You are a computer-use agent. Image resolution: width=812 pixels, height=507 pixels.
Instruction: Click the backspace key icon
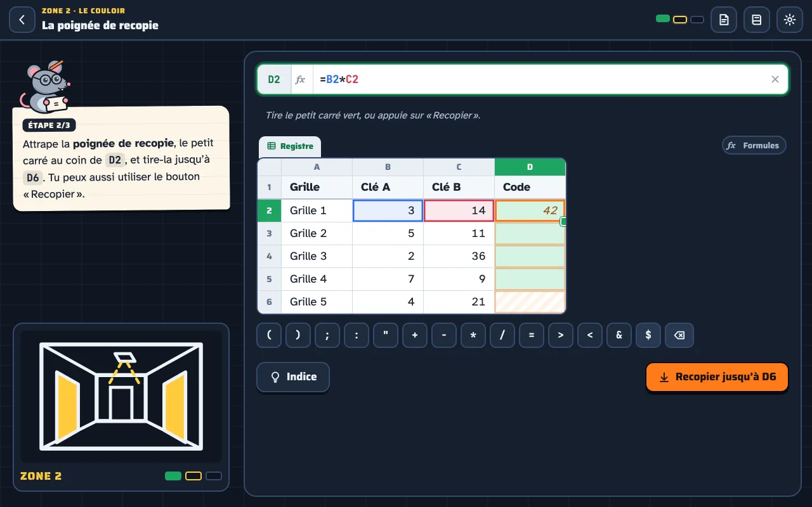click(679, 335)
